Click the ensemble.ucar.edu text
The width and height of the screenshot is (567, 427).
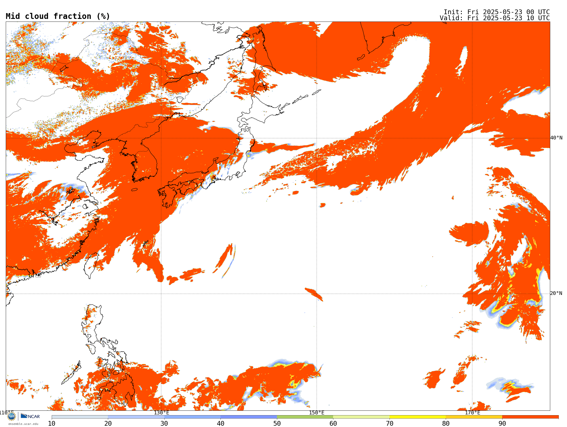tap(23, 424)
